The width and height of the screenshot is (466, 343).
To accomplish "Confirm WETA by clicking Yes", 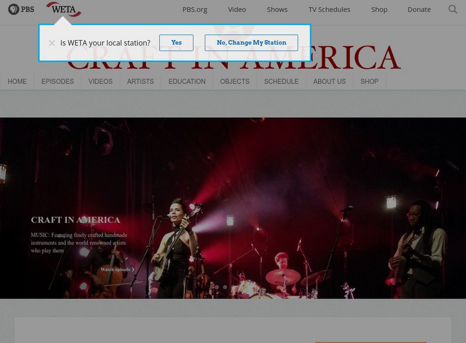I will pyautogui.click(x=176, y=43).
